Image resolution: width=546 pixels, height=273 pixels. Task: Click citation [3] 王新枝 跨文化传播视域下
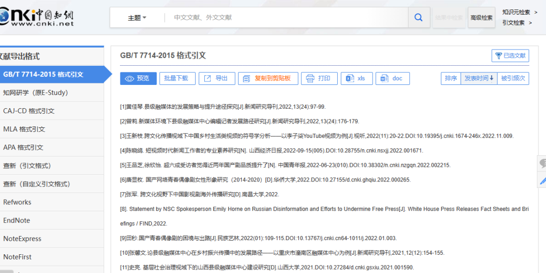pyautogui.click(x=317, y=136)
